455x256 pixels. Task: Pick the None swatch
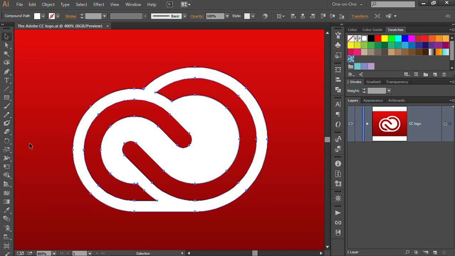[x=351, y=38]
